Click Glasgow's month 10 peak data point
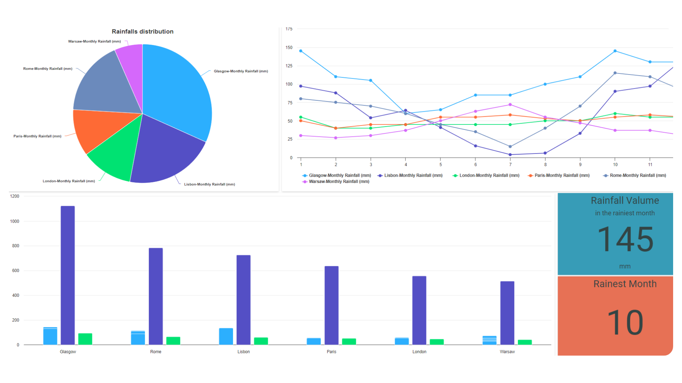The height and width of the screenshot is (383, 682). pyautogui.click(x=615, y=51)
